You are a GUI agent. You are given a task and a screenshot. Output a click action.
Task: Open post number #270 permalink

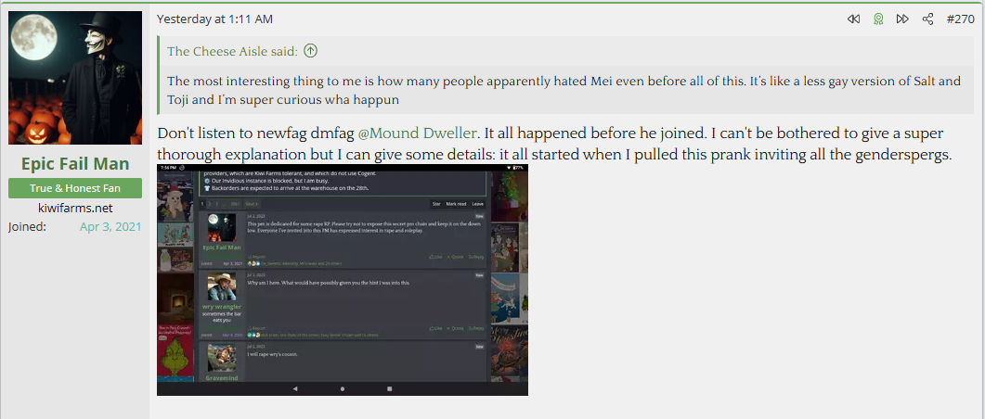[961, 19]
